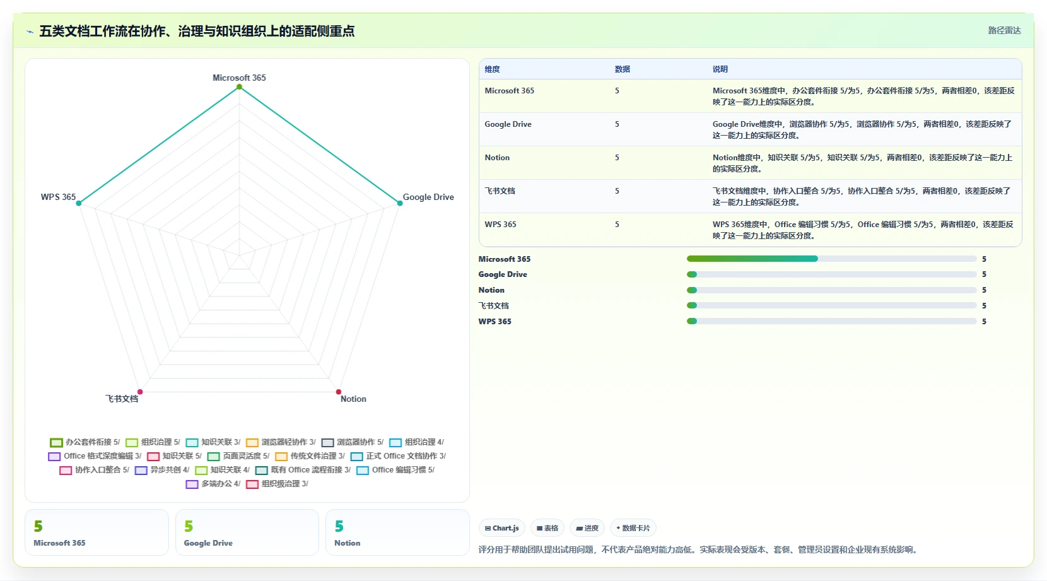
Task: Click the Notion 知识关联 description cell
Action: tap(863, 163)
